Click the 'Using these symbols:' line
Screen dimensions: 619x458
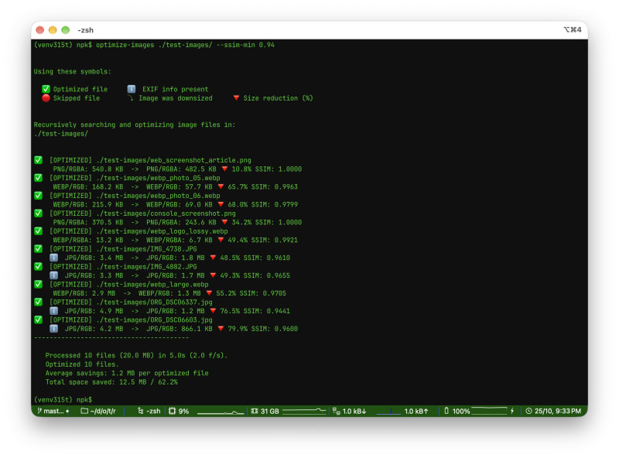point(72,71)
